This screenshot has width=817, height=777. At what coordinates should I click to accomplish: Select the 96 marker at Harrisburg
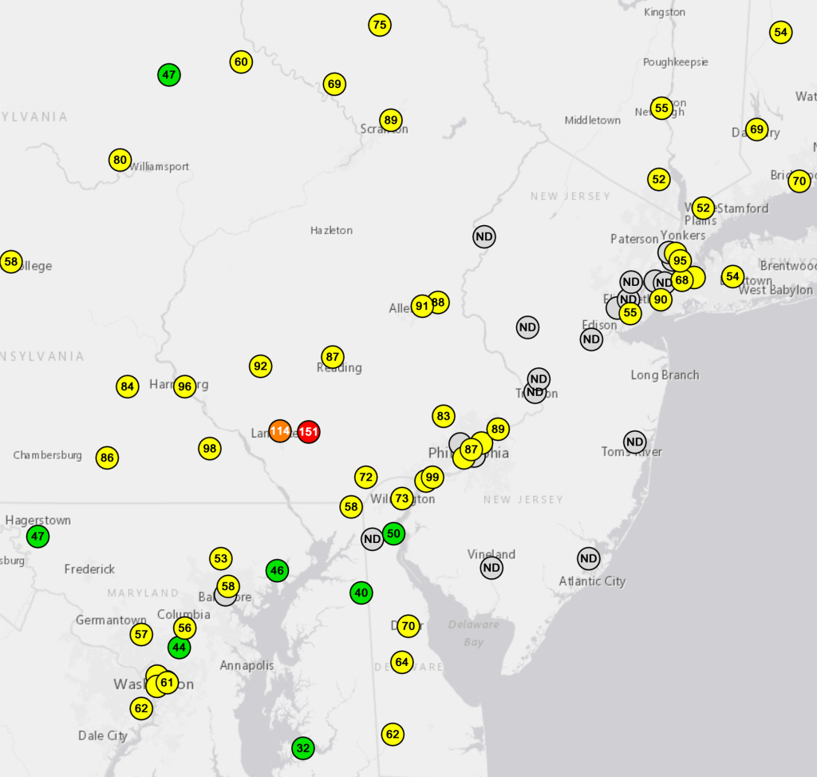coord(185,387)
